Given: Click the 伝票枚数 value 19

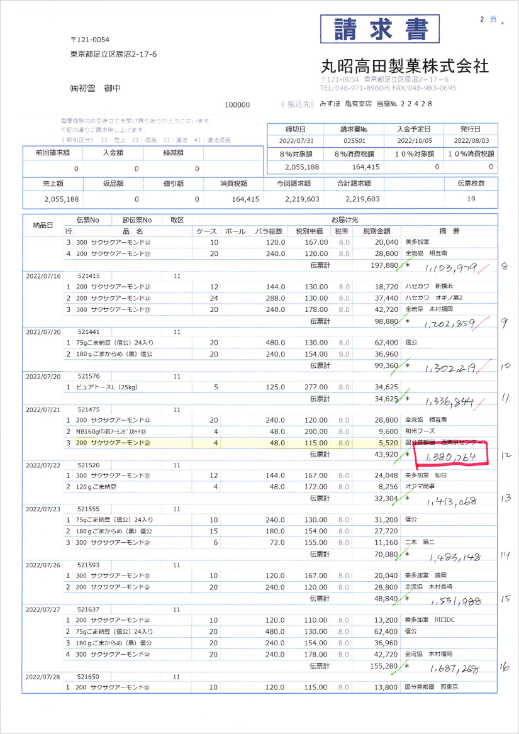Looking at the screenshot, I should 471,199.
